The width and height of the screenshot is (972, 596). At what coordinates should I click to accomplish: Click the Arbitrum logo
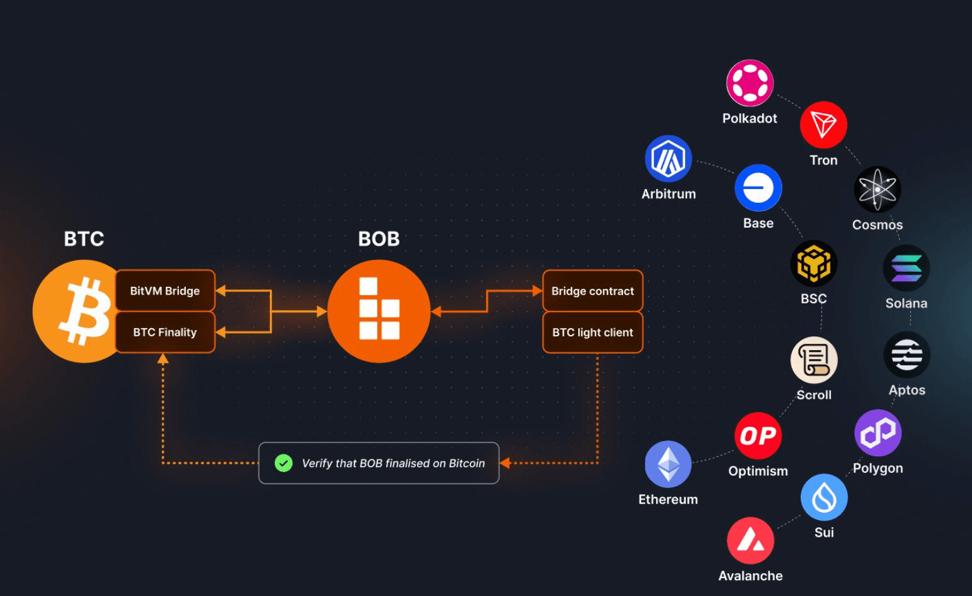pos(668,159)
